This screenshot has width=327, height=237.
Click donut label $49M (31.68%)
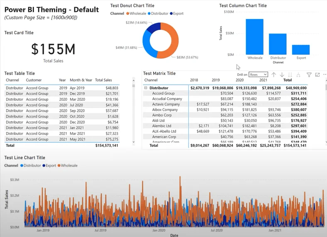click(127, 48)
